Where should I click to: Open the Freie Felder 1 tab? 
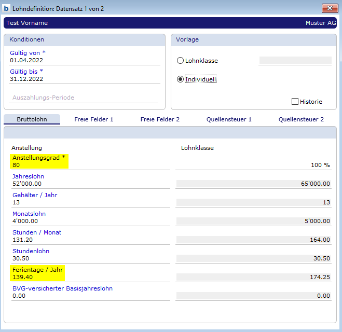pyautogui.click(x=93, y=119)
